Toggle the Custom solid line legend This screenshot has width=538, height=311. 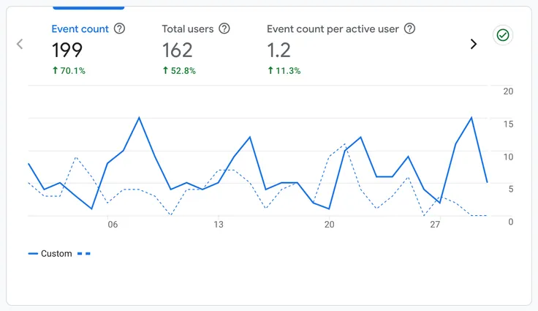pos(50,254)
